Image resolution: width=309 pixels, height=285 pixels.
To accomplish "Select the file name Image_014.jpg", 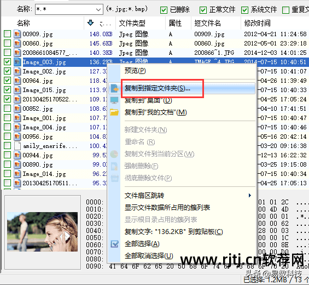I will pyautogui.click(x=44, y=174).
